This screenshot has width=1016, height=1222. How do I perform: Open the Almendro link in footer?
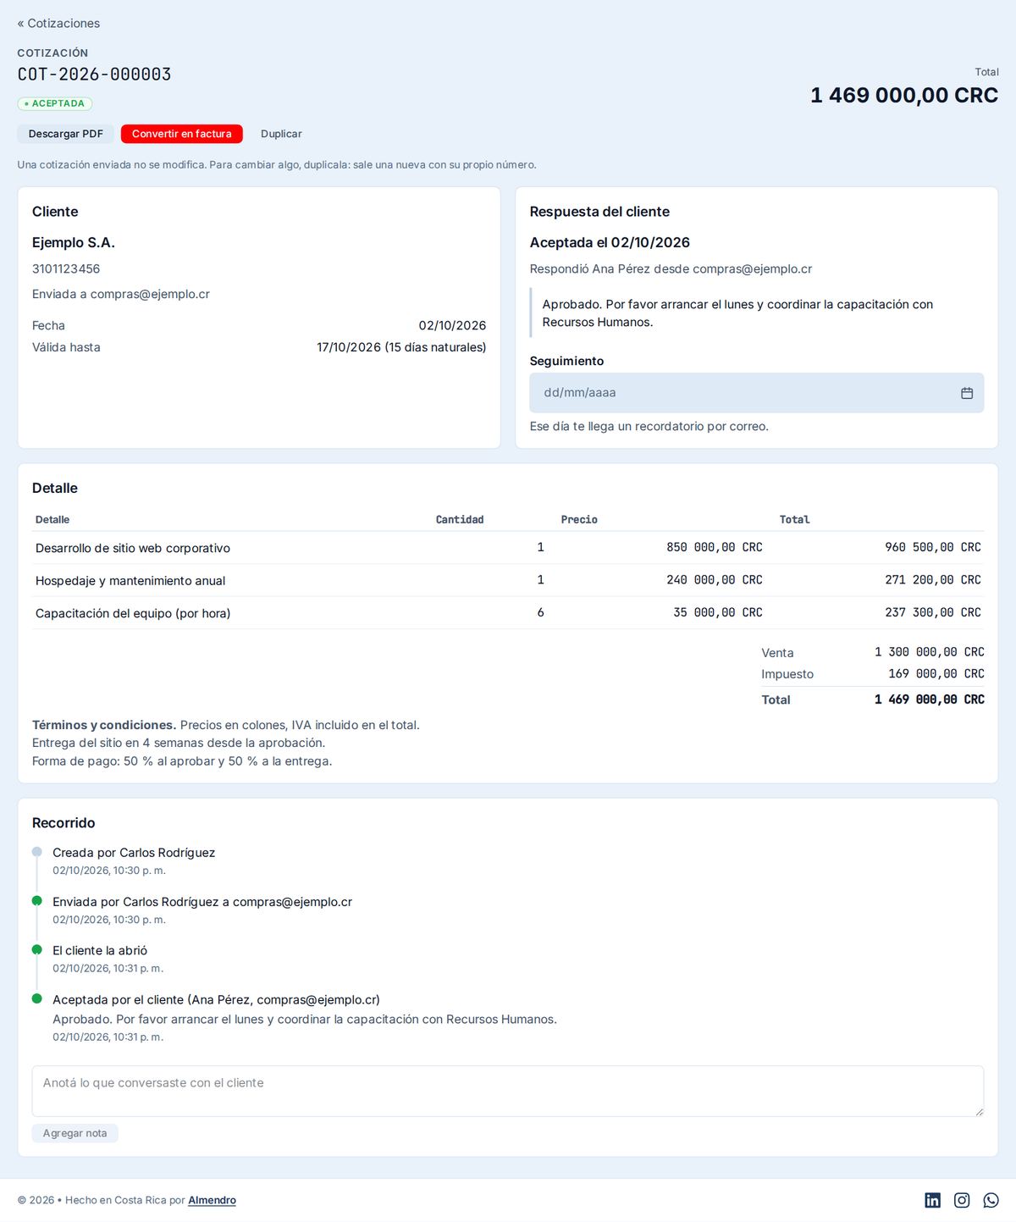tap(212, 1200)
